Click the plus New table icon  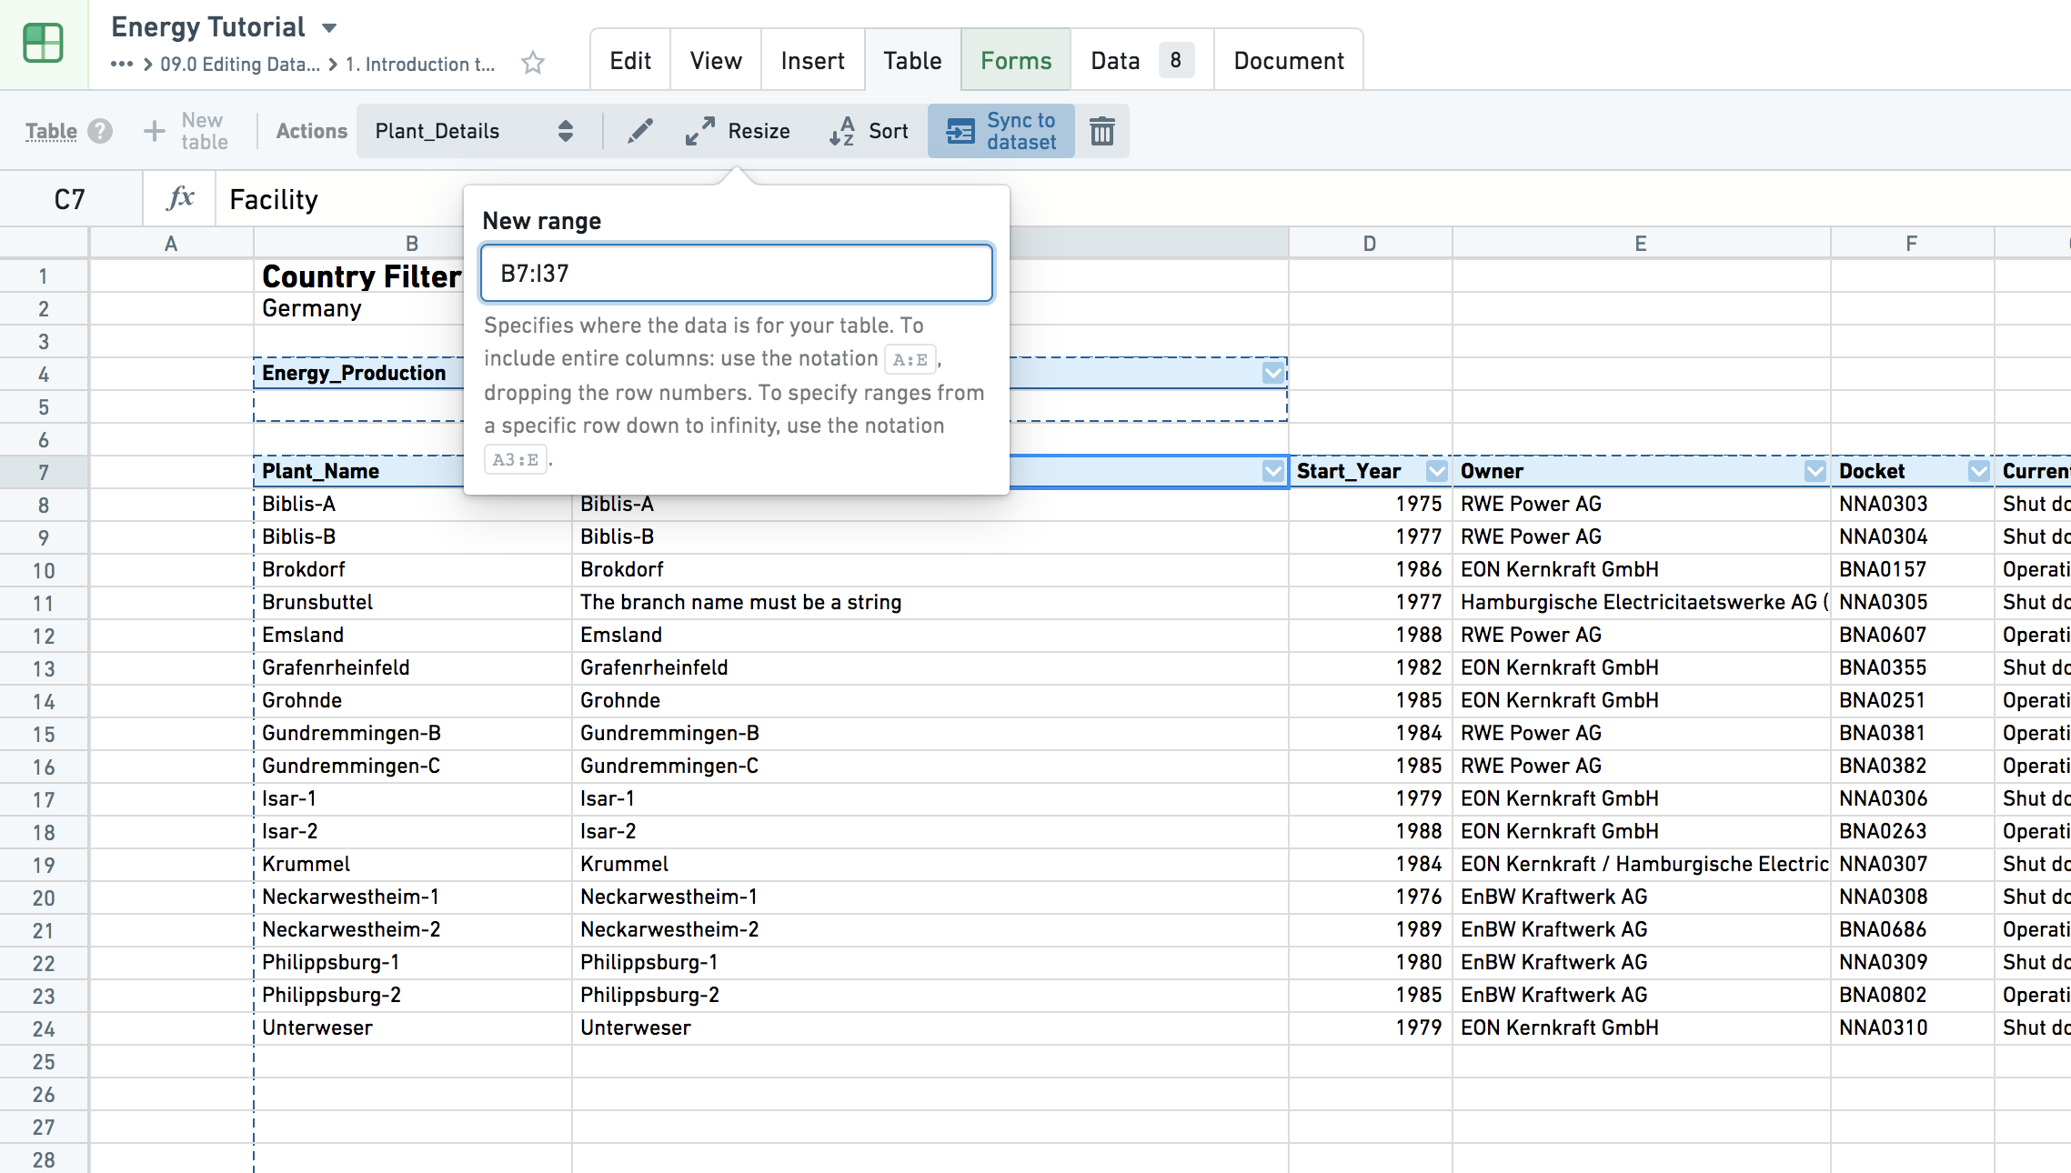pos(155,131)
